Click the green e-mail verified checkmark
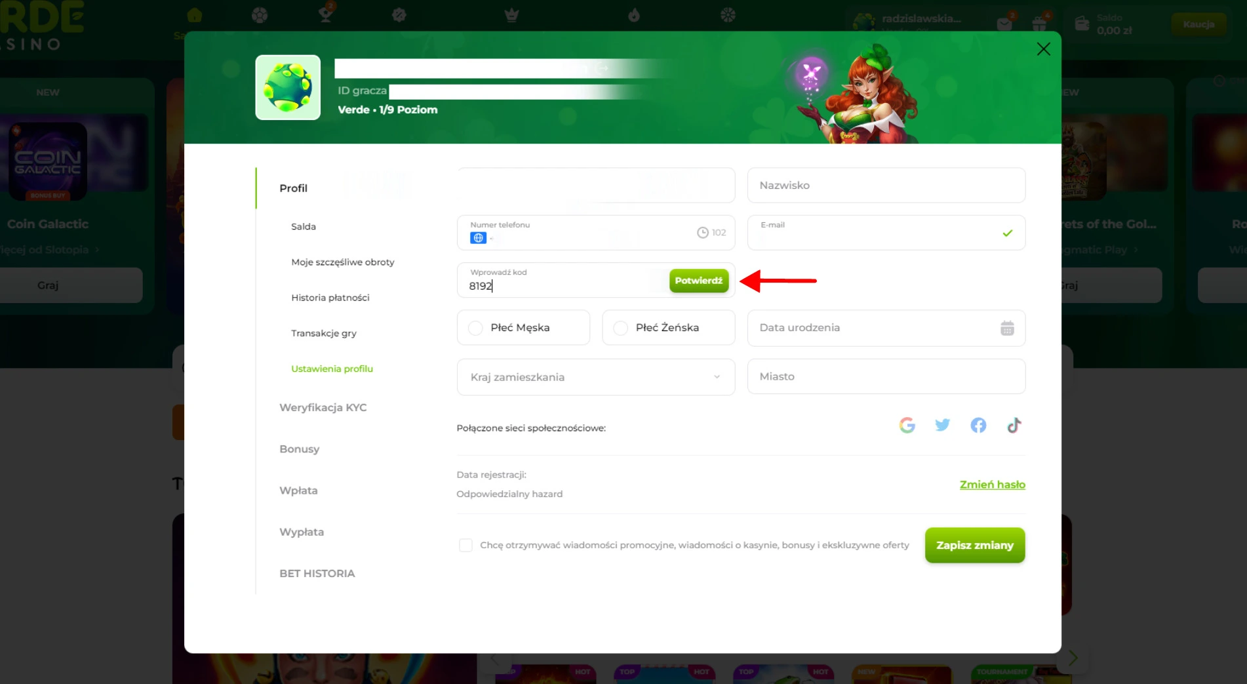The height and width of the screenshot is (684, 1247). click(x=1007, y=233)
